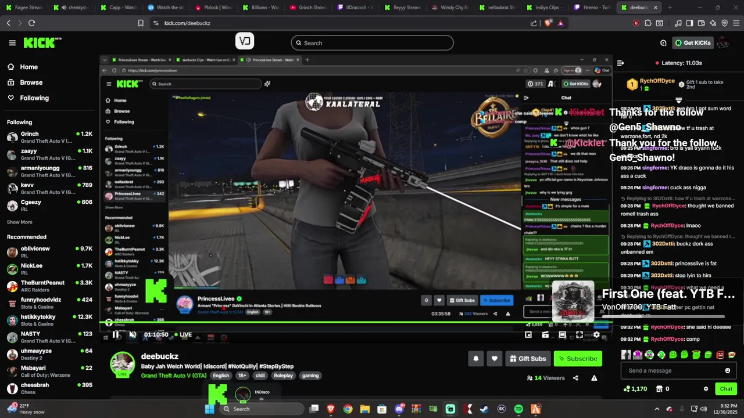Open the emoji picker in the chat box

coord(728,370)
